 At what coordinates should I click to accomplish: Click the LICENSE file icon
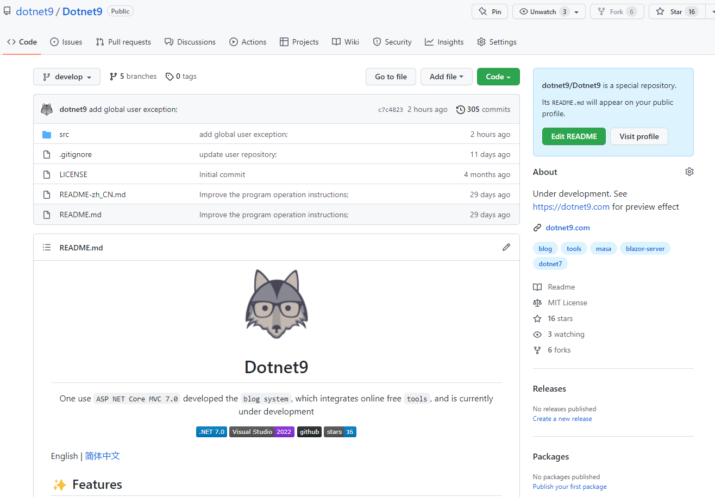[47, 174]
